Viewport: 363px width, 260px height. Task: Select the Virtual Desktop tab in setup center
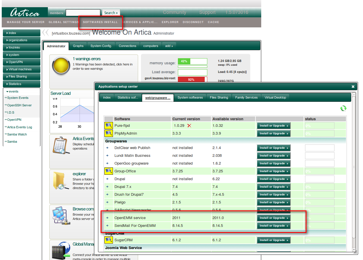pyautogui.click(x=275, y=97)
